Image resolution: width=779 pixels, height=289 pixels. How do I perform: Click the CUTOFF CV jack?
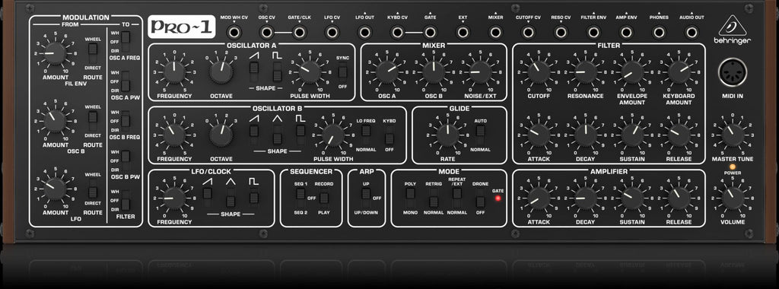click(x=528, y=33)
